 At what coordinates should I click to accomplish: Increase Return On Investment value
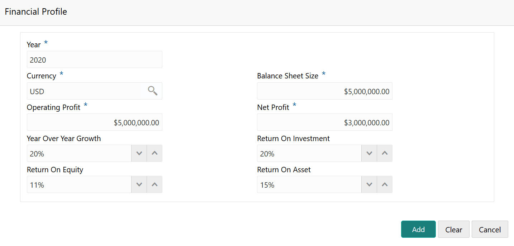(385, 153)
